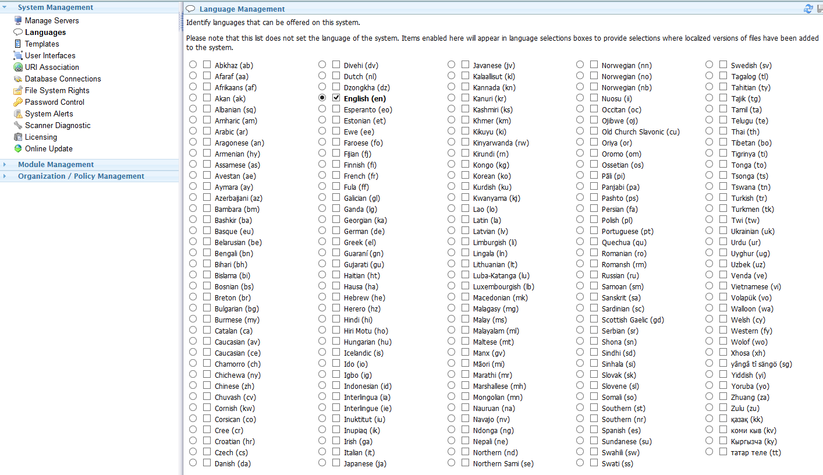Viewport: 823px width, 475px height.
Task: Select the Welsh (cy) radio button
Action: tap(709, 319)
